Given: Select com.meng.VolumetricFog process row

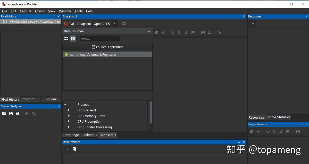Looking at the screenshot, I should click(107, 54).
